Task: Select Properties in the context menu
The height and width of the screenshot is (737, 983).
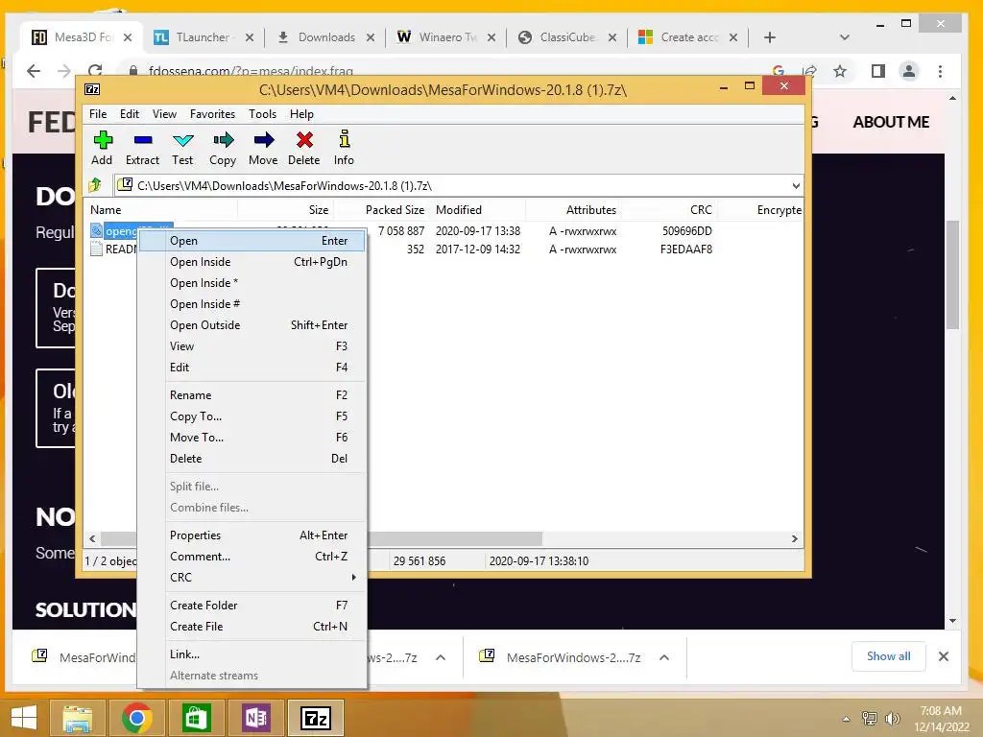Action: (x=252, y=535)
